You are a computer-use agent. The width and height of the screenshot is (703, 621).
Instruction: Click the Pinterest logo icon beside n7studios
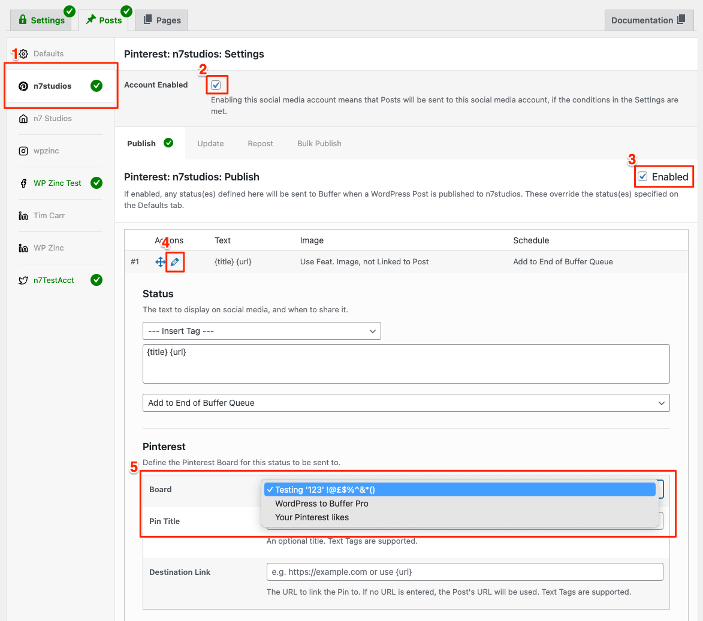click(x=23, y=86)
